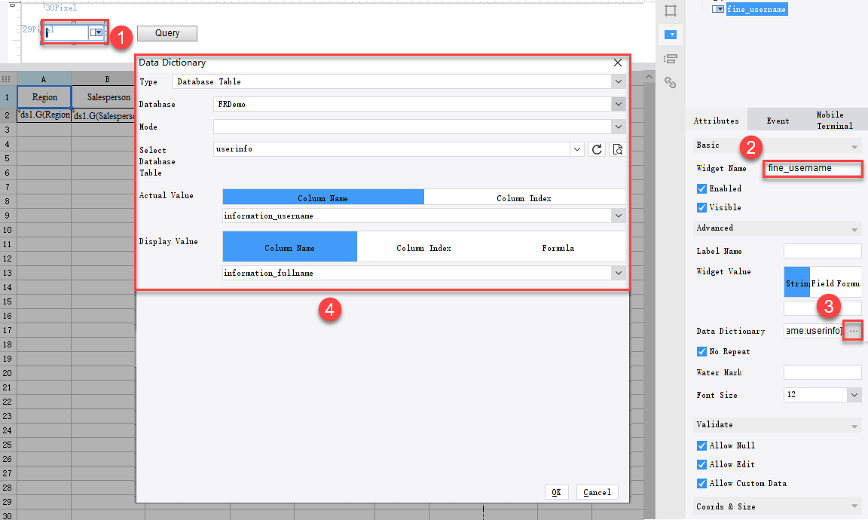The width and height of the screenshot is (868, 520).
Task: Click the Label Name input field
Action: tap(823, 252)
